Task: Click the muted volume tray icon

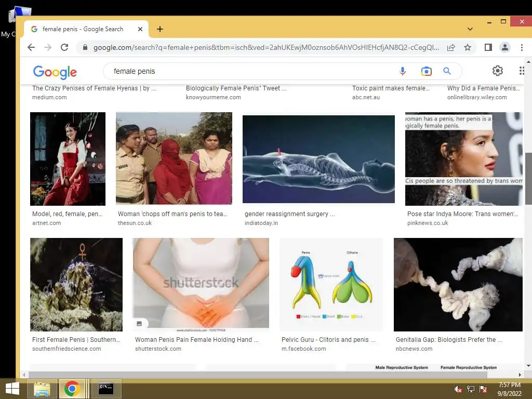Action: tap(458, 389)
